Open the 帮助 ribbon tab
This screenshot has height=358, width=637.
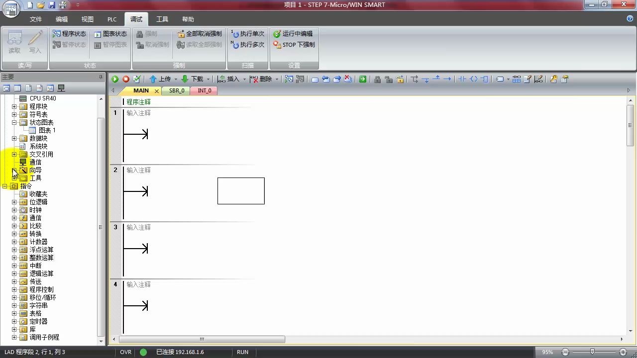[x=188, y=19]
